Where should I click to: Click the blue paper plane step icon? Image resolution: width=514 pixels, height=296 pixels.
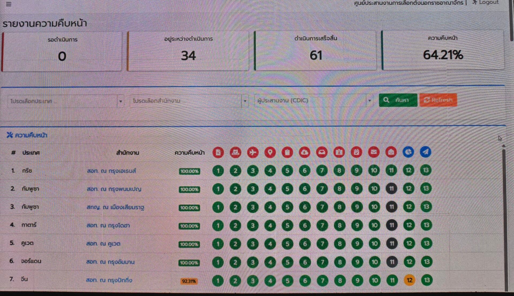coord(425,152)
